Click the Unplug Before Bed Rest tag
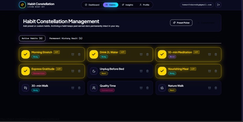 pos(104,74)
